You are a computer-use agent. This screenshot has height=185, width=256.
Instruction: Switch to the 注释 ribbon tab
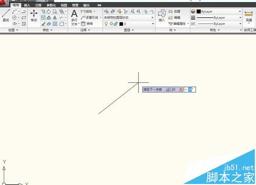point(38,5)
